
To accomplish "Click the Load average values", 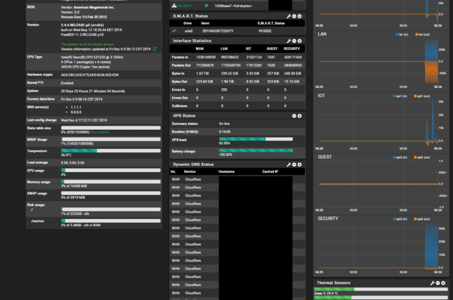I will (73, 163).
